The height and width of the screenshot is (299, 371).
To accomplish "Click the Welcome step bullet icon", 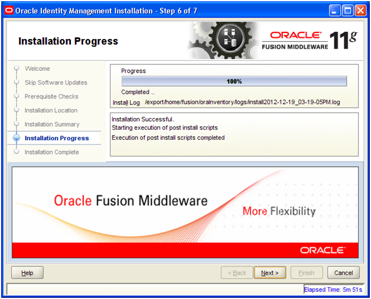I will (17, 68).
